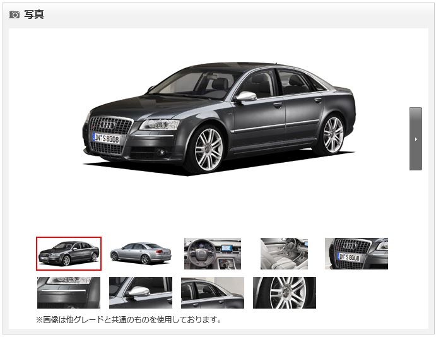This screenshot has width=436, height=337.
Task: Click the rear wheel in main photo
Action: coord(333,135)
